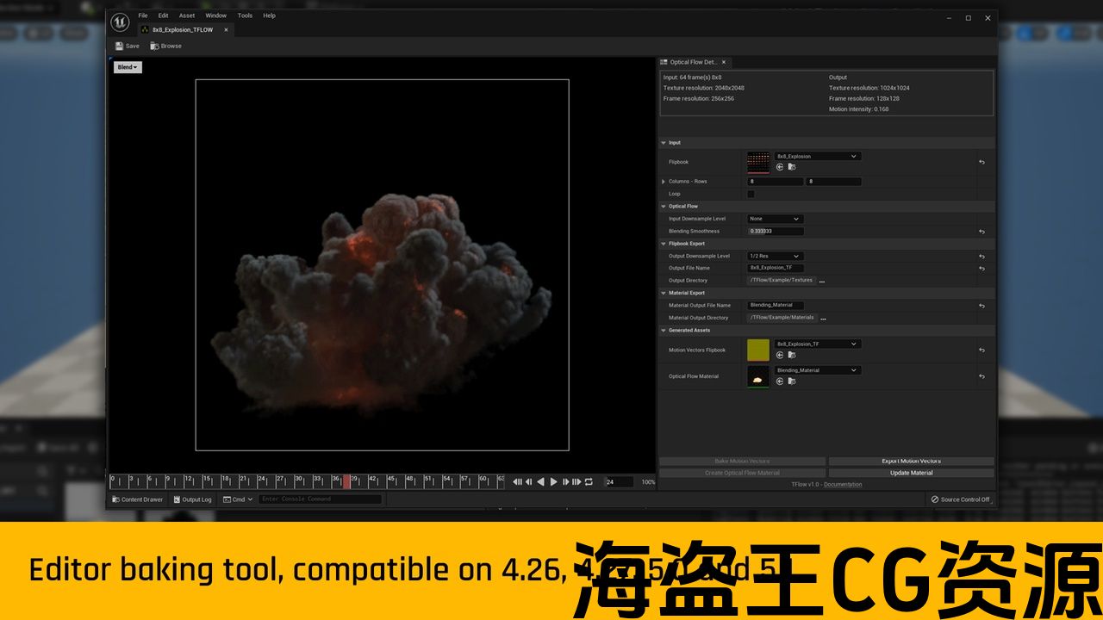Click the Update Material button

[911, 473]
